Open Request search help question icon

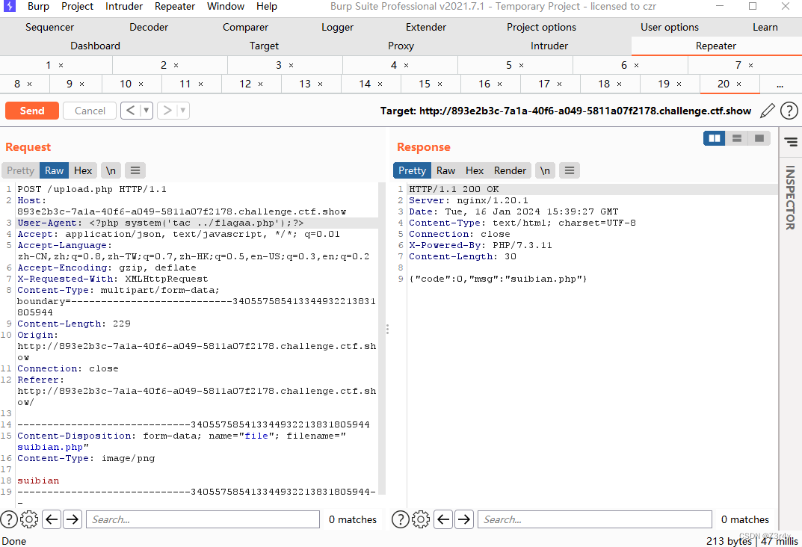(x=9, y=519)
